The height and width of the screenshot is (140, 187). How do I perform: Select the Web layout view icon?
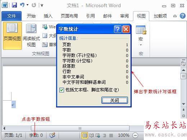(45, 27)
